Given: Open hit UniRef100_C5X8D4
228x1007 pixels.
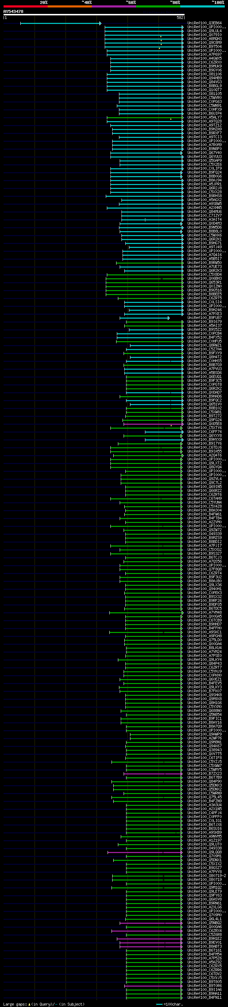Looking at the screenshot, I should pos(204,274).
